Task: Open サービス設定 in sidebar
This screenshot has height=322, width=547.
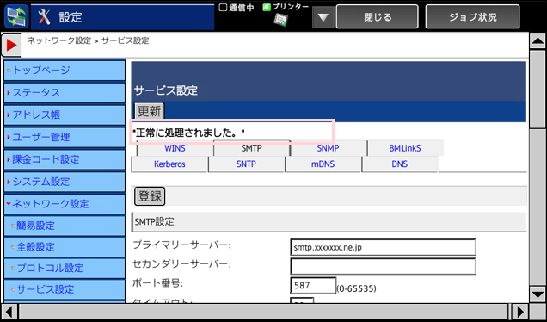Action: point(65,289)
